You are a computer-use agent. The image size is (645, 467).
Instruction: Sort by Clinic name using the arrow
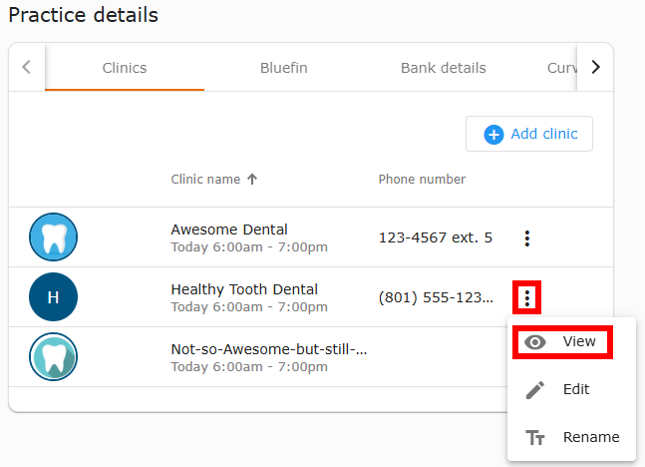click(x=252, y=180)
